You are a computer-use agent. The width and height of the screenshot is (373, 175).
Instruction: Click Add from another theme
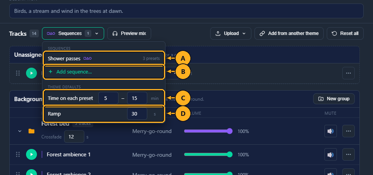(289, 33)
